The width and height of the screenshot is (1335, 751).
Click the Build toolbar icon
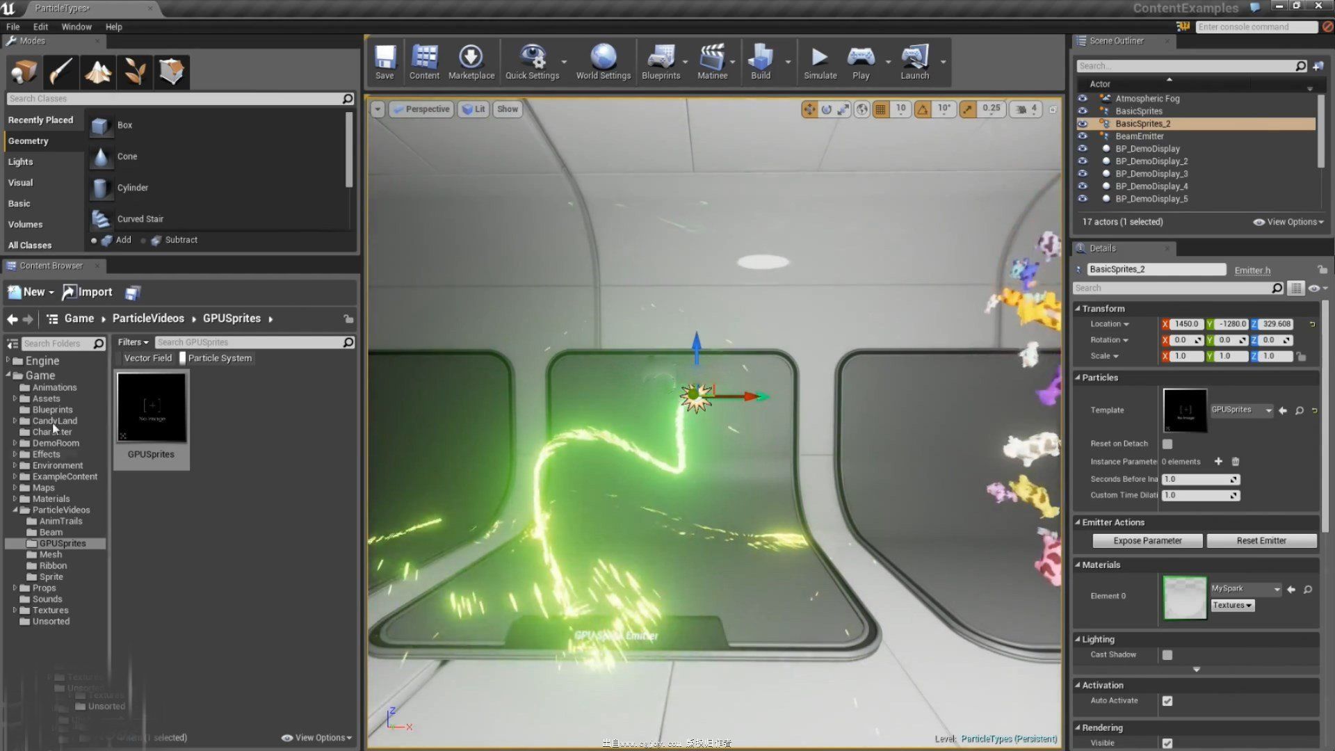pos(761,62)
